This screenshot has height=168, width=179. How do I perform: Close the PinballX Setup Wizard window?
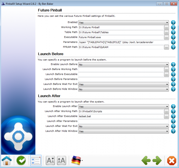pos(174,4)
